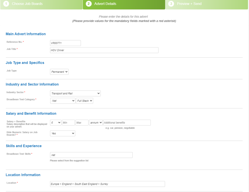
Task: Open the salary period annum dropdown
Action: pos(96,123)
